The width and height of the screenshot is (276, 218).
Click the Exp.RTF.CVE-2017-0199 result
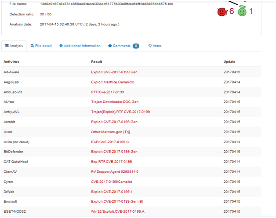pos(112,162)
